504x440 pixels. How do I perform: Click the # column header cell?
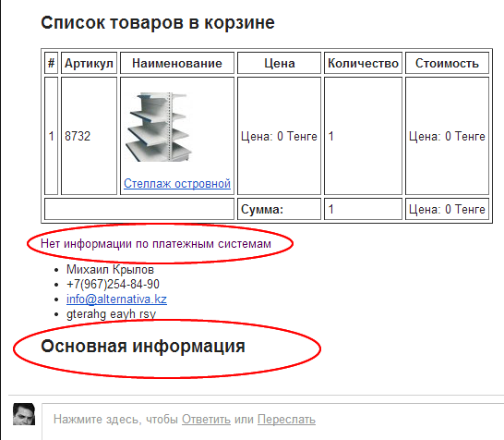(51, 63)
